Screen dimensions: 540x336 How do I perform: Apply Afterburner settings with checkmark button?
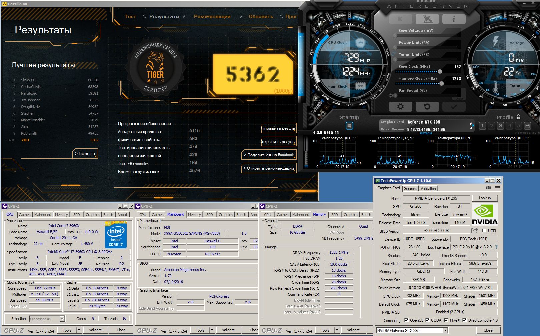(454, 107)
